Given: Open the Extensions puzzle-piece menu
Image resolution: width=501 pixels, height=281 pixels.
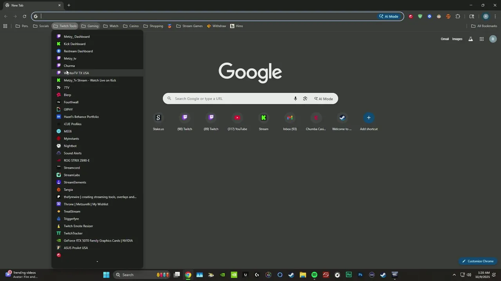Looking at the screenshot, I should pyautogui.click(x=458, y=16).
